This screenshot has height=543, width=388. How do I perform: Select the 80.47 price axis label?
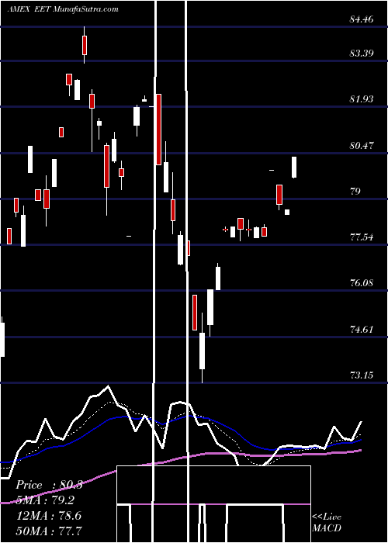click(x=362, y=146)
